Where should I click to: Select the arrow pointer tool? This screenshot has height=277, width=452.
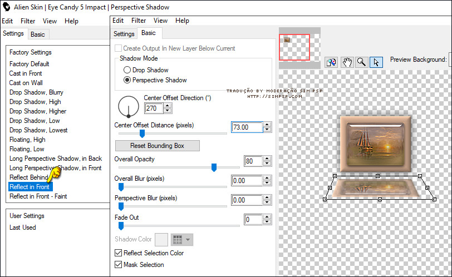376,62
